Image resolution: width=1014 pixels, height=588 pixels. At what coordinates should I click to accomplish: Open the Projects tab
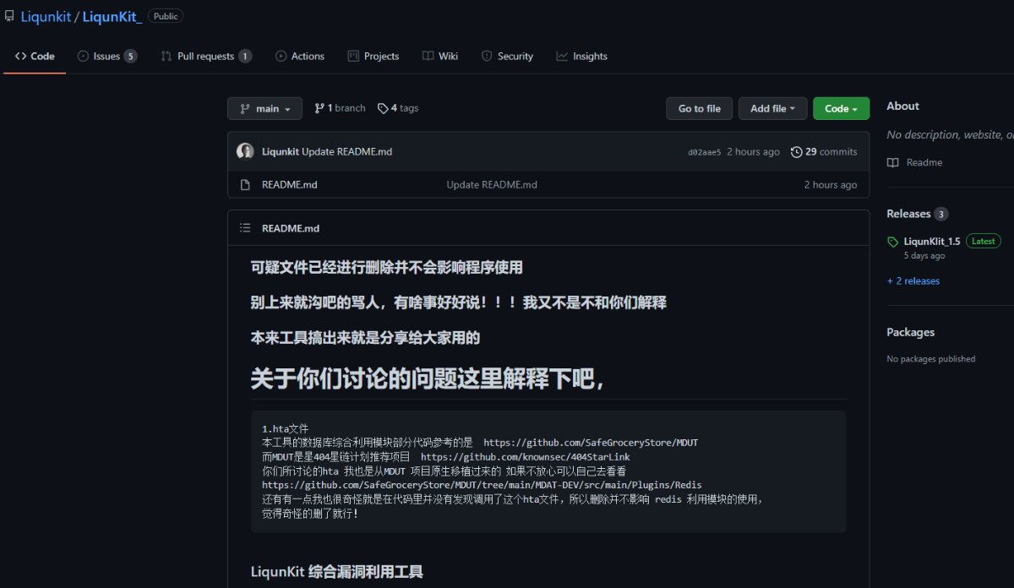[373, 57]
